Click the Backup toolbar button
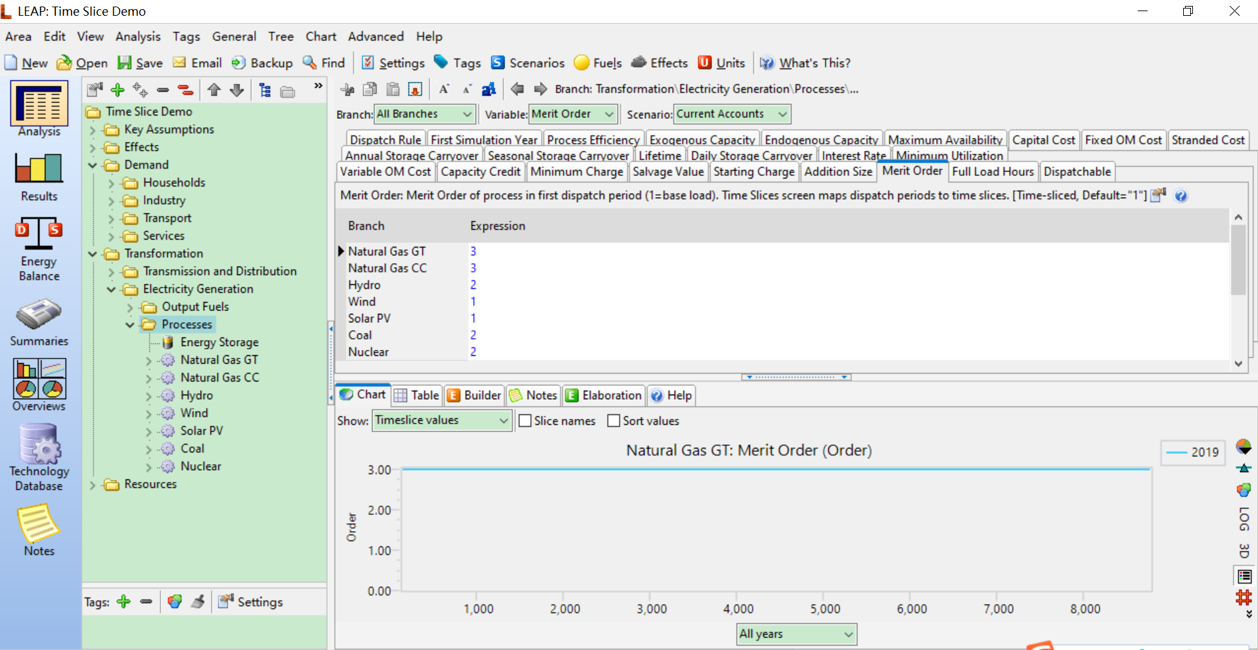This screenshot has height=650, width=1258. point(262,63)
